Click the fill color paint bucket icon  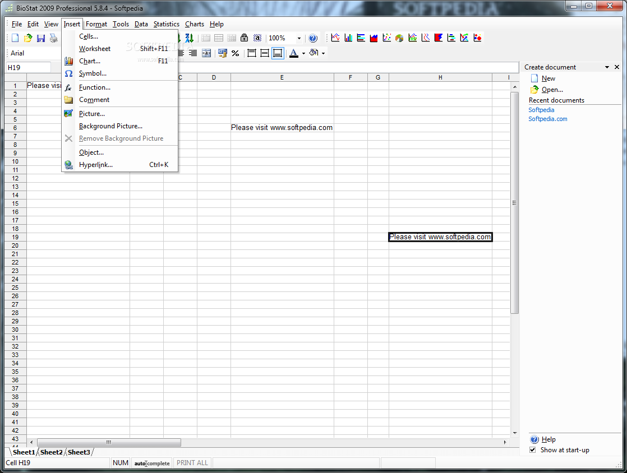click(314, 53)
